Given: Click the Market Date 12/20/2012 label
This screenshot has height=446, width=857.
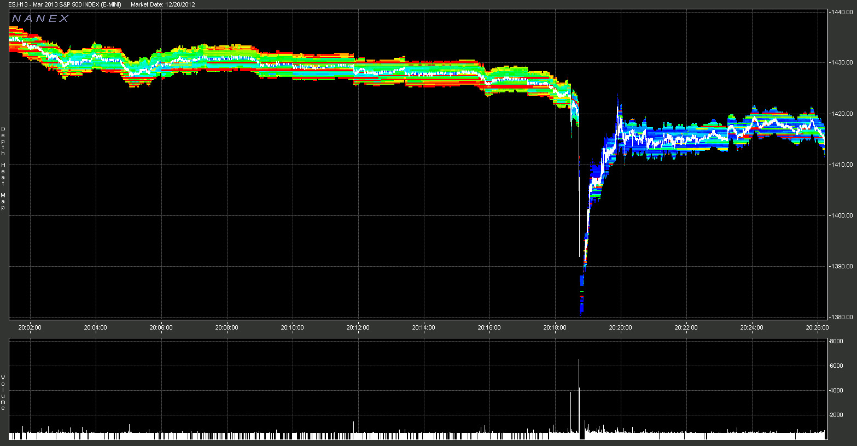Looking at the screenshot, I should click(x=163, y=4).
